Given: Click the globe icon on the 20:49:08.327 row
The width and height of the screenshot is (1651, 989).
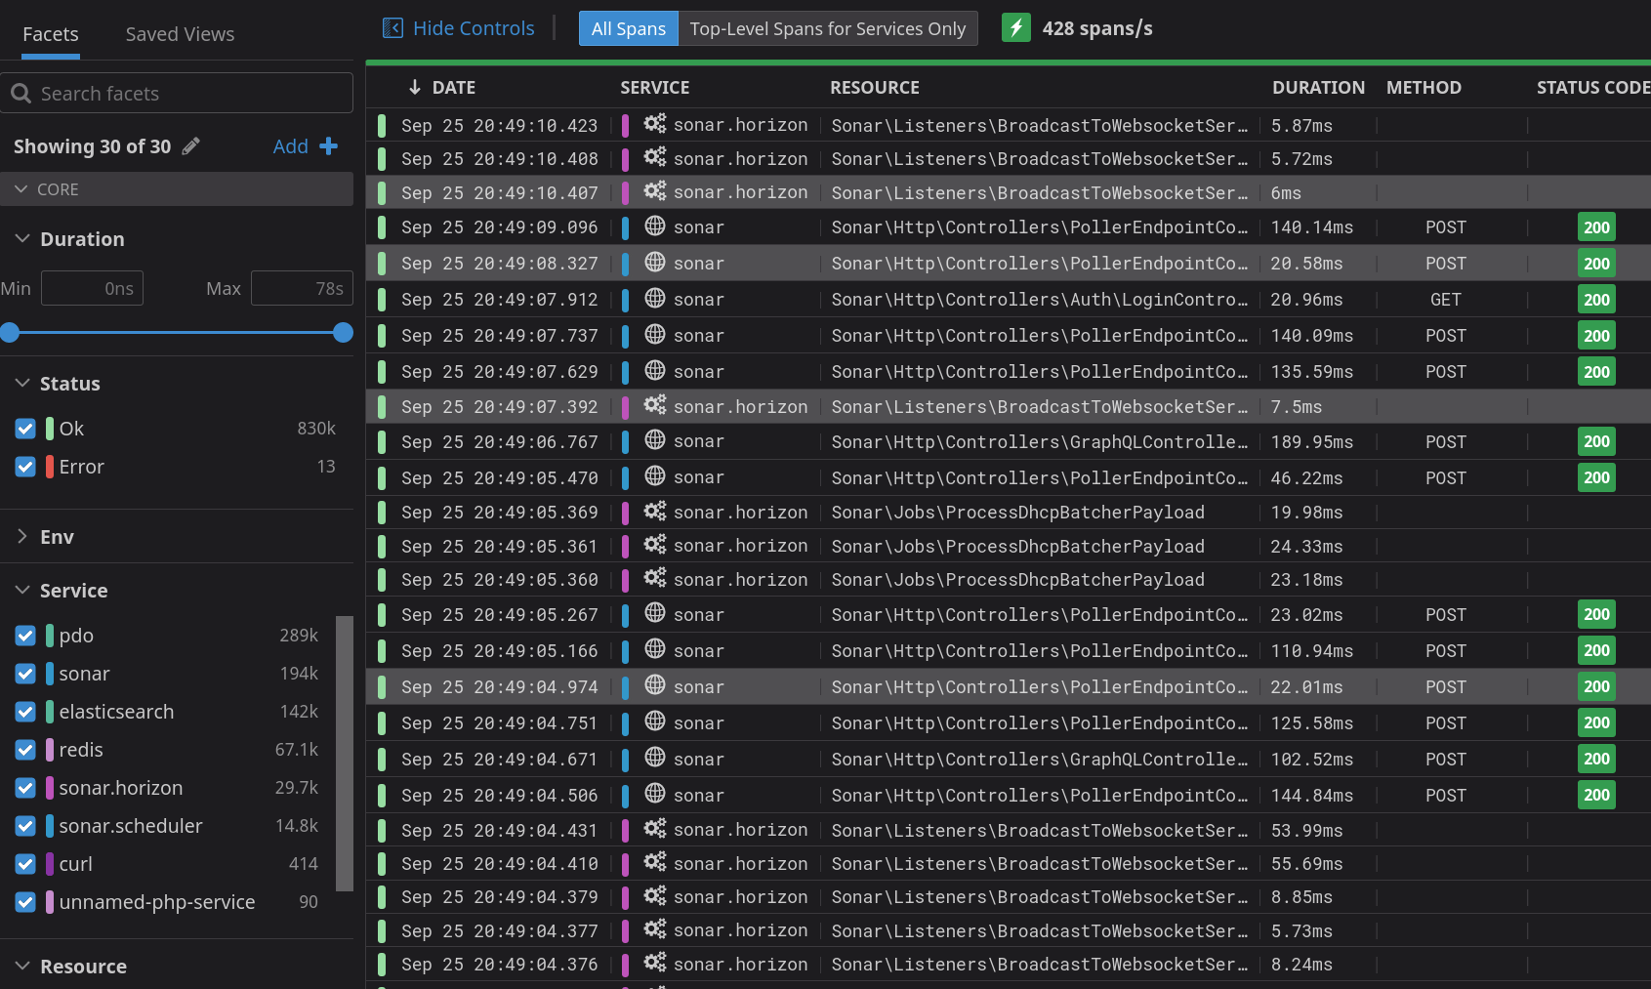Looking at the screenshot, I should pyautogui.click(x=655, y=263).
